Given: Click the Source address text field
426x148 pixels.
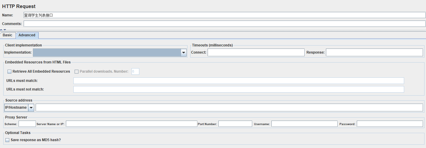Looking at the screenshot, I should pos(229,108).
